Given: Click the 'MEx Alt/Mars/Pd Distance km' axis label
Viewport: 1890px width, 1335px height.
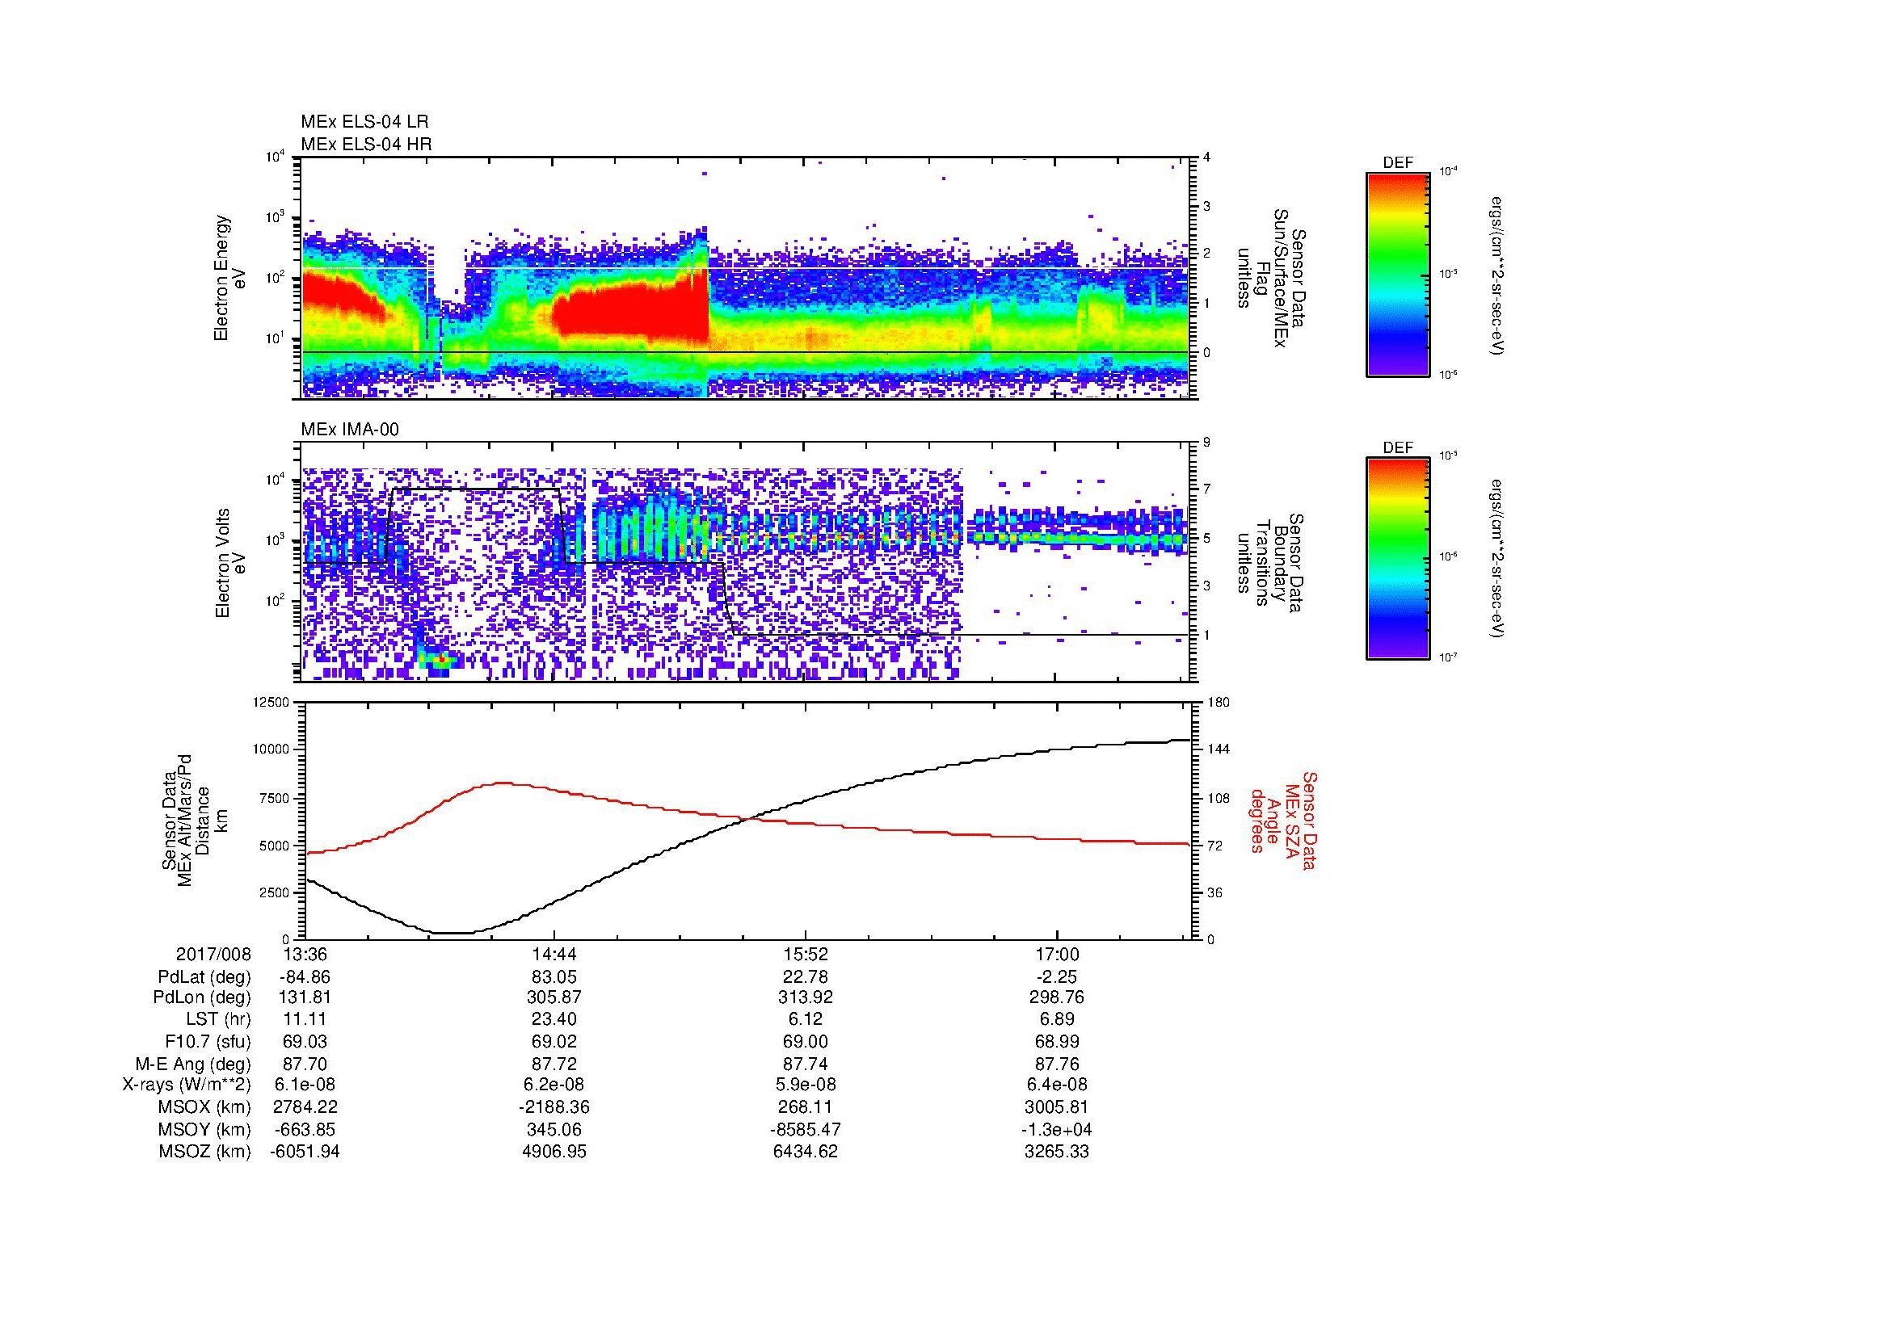Looking at the screenshot, I should [195, 819].
